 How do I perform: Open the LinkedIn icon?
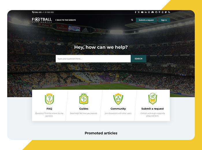[x=145, y=12]
